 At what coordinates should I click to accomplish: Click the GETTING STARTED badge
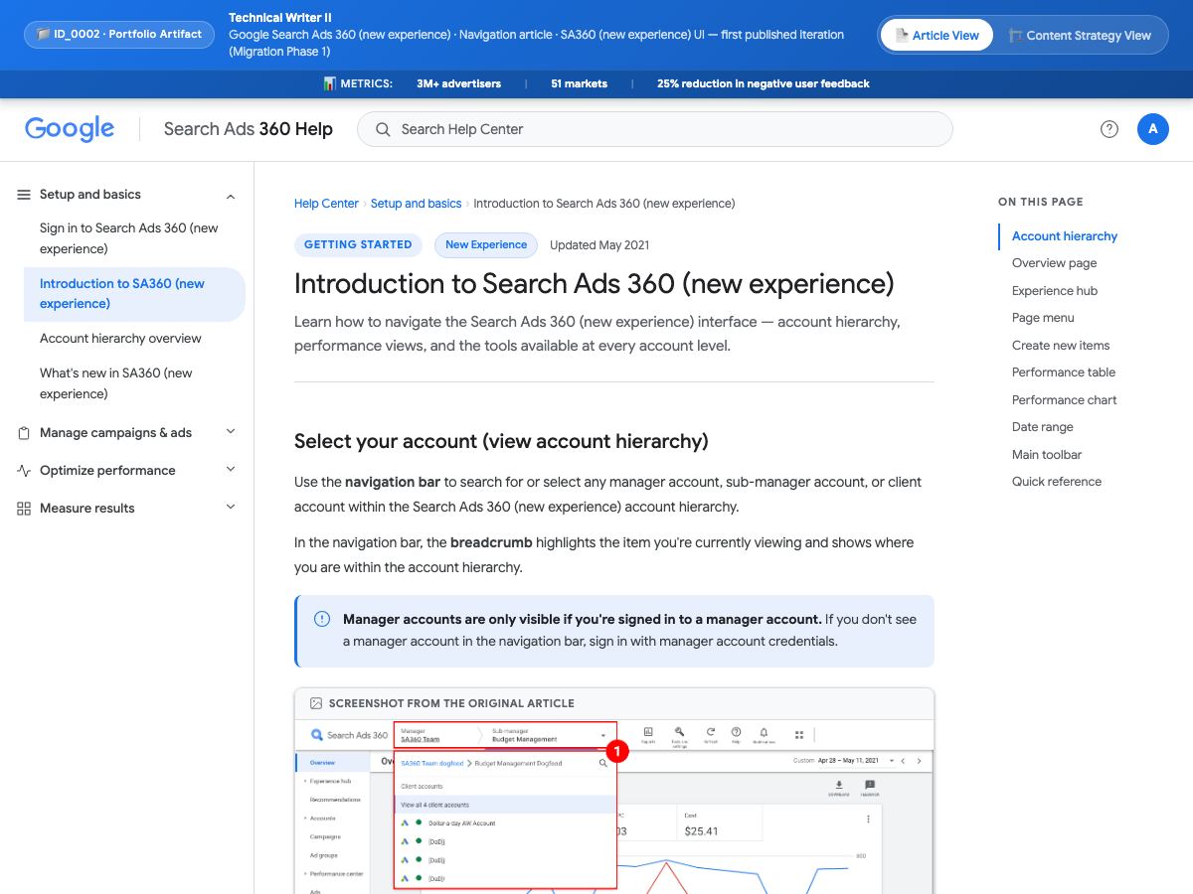(x=358, y=245)
